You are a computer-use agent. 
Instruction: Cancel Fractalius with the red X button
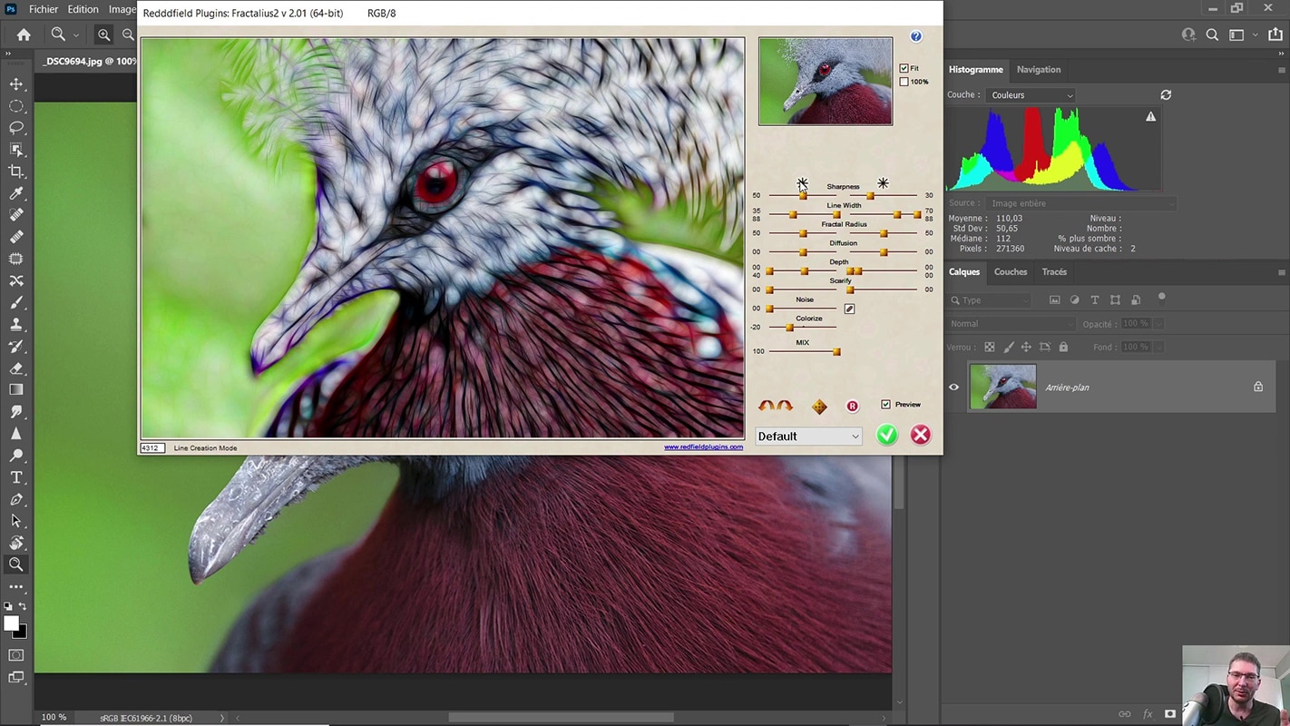[x=920, y=436]
